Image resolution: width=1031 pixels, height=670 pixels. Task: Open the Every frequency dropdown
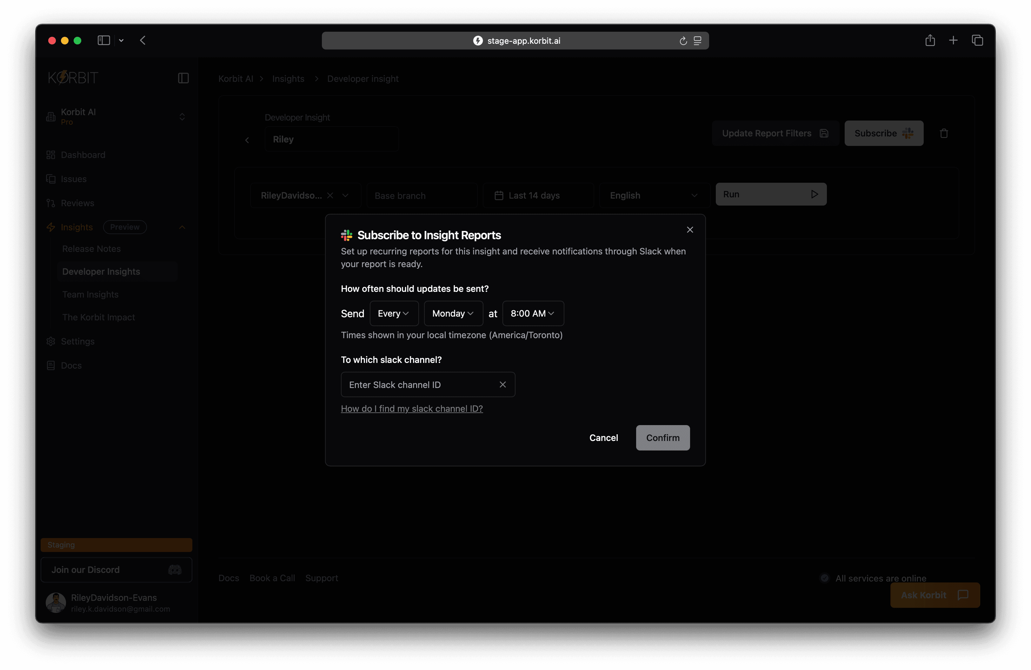[394, 313]
